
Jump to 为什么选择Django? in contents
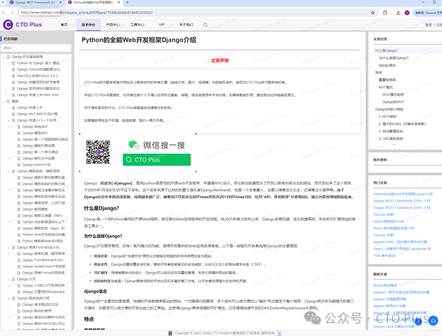tap(393, 58)
